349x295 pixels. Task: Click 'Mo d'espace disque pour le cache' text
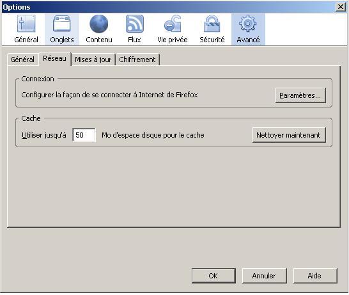(153, 135)
